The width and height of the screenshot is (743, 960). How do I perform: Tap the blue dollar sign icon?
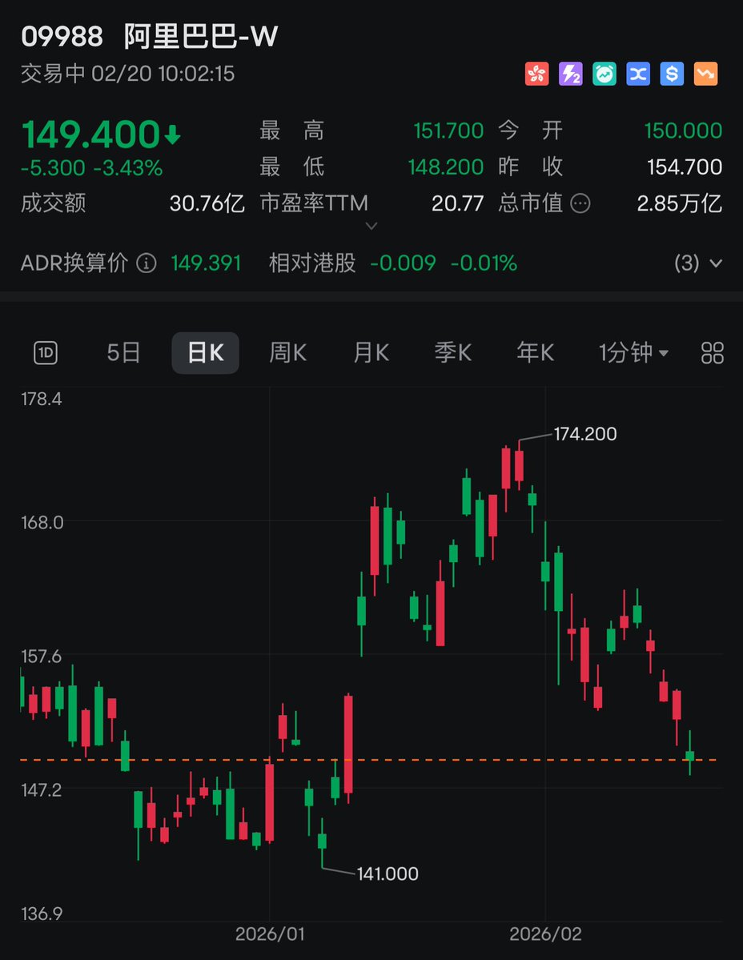[x=672, y=74]
